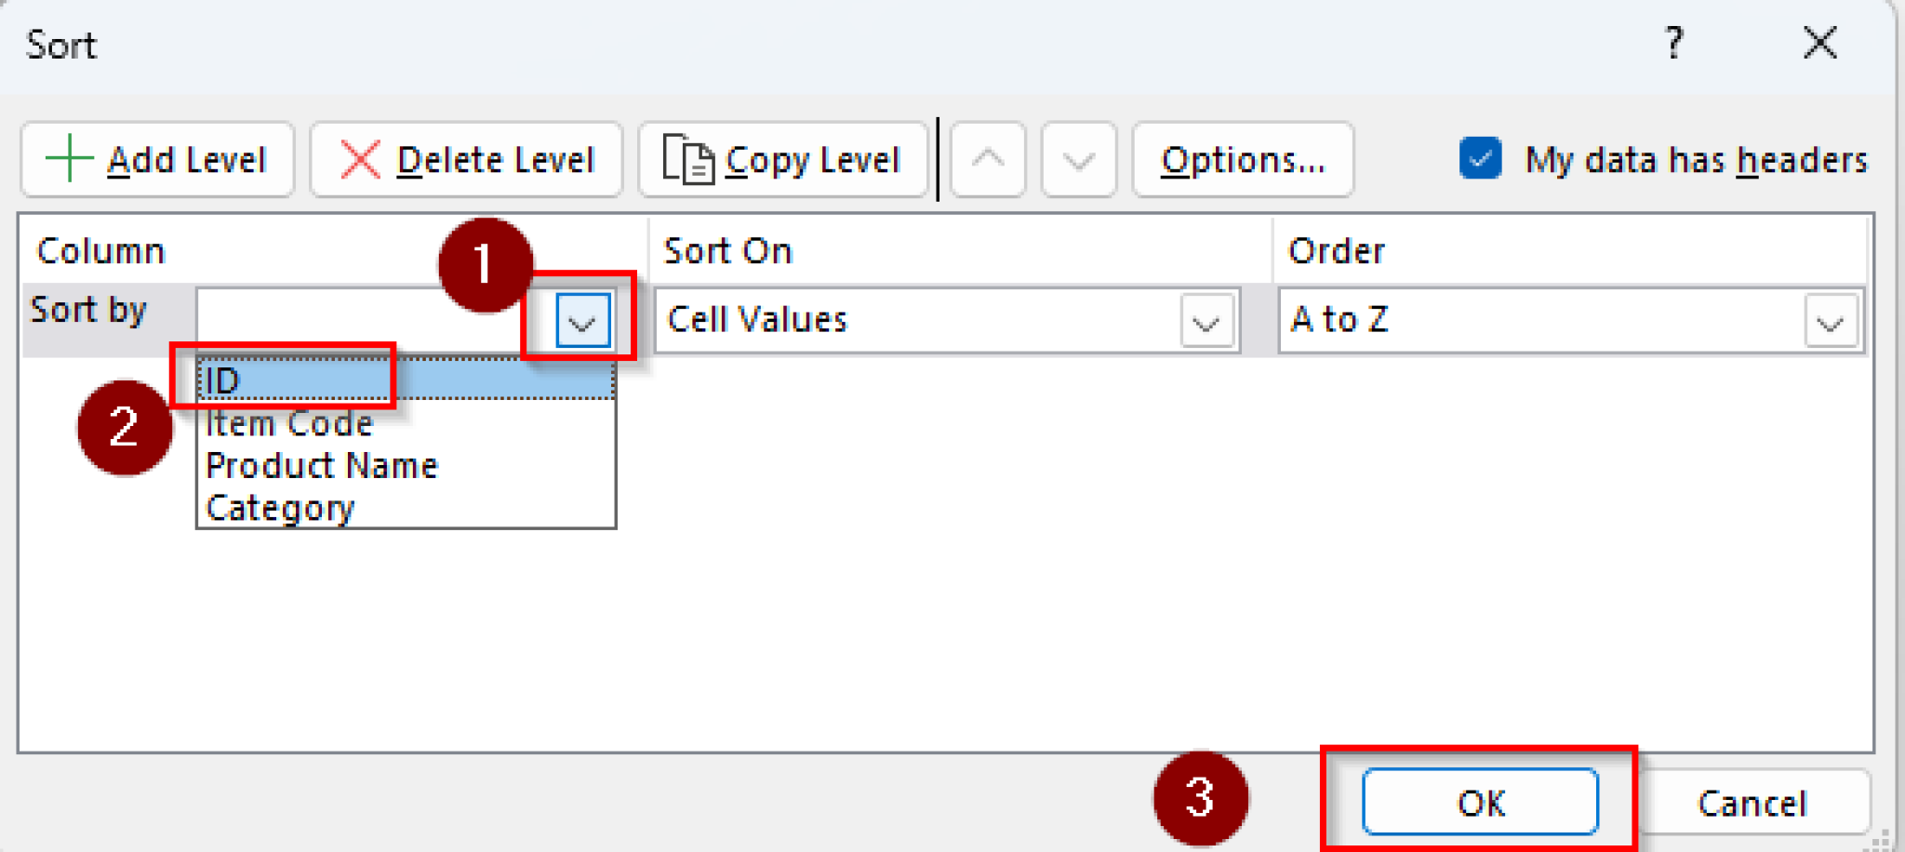Open the Order dropdown showing A to Z
The height and width of the screenshot is (852, 1905).
(1828, 320)
